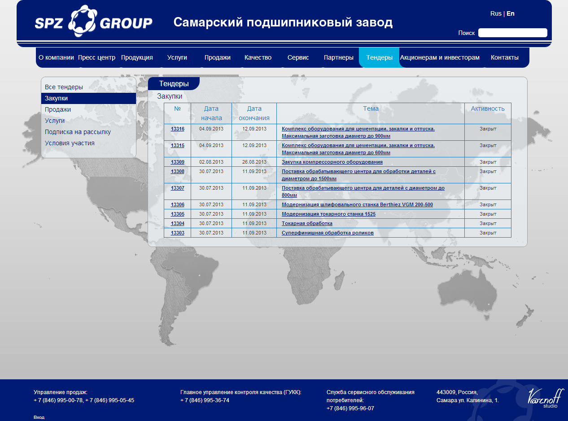This screenshot has width=568, height=421.
Task: Open the Закупка компрессорного оборудования tender
Action: click(x=332, y=162)
